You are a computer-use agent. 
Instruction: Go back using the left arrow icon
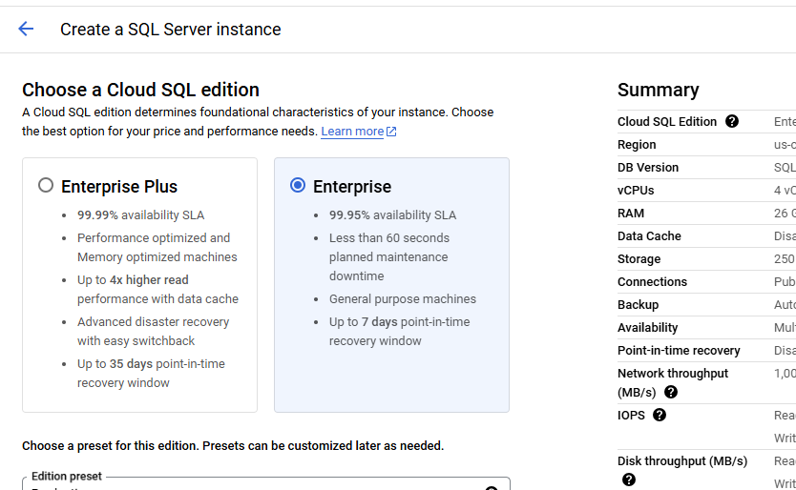point(26,29)
